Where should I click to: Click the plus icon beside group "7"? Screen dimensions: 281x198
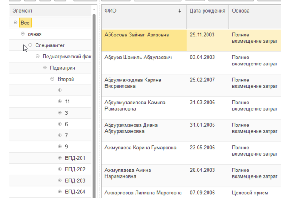(x=59, y=135)
